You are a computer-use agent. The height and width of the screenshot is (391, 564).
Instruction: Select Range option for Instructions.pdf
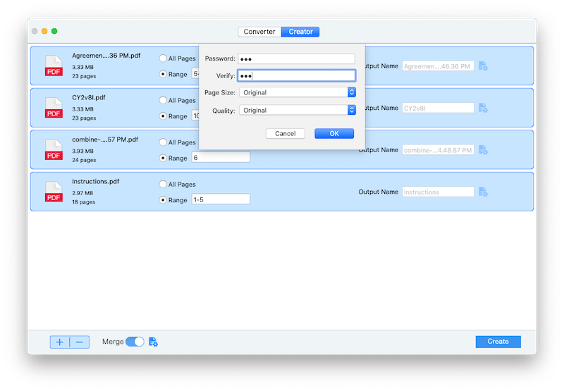163,200
